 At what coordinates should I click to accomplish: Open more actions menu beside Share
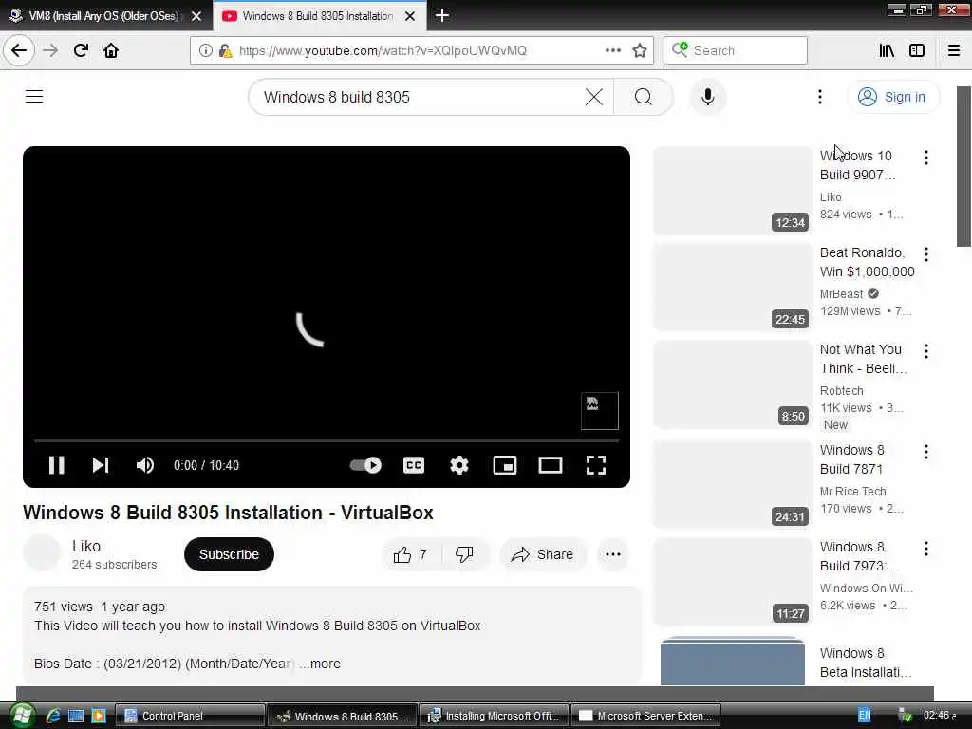coord(612,554)
